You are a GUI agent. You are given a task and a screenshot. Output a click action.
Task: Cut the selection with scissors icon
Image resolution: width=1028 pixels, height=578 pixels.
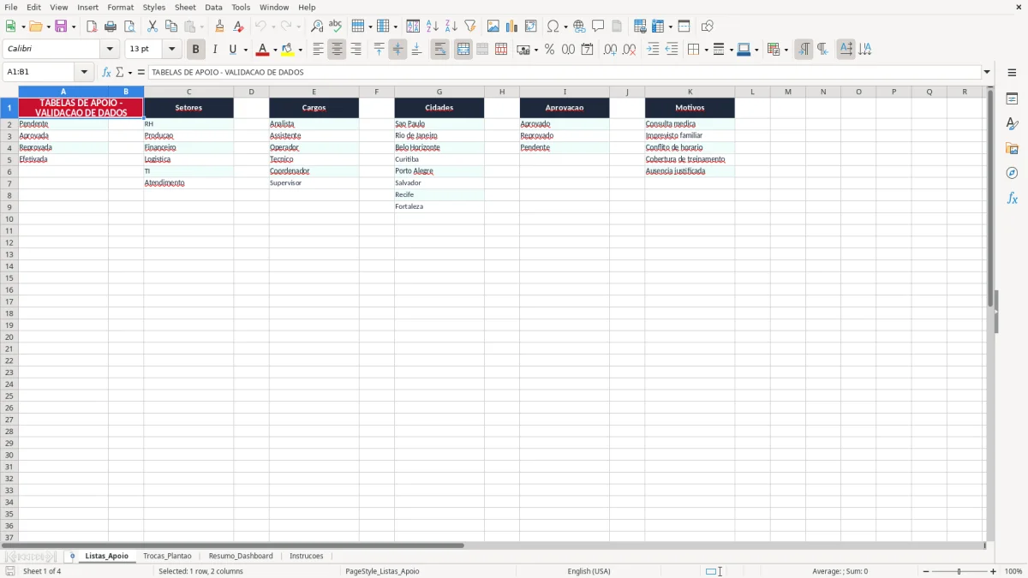152,27
